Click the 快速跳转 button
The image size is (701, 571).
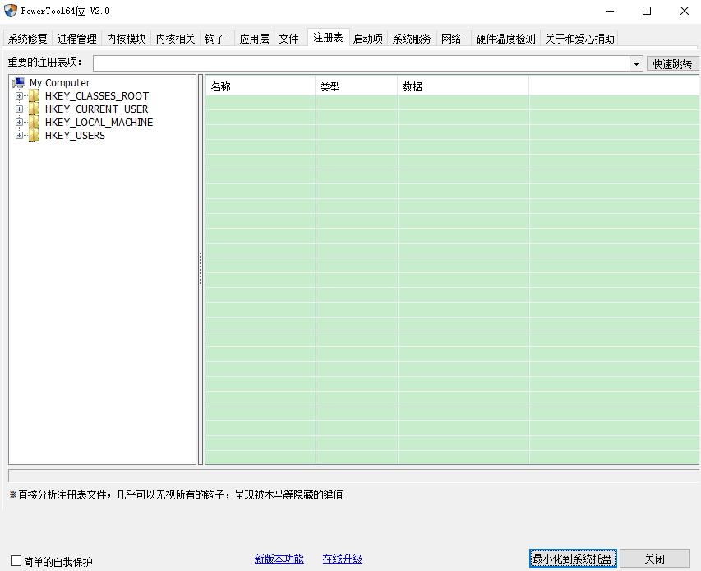(x=673, y=63)
